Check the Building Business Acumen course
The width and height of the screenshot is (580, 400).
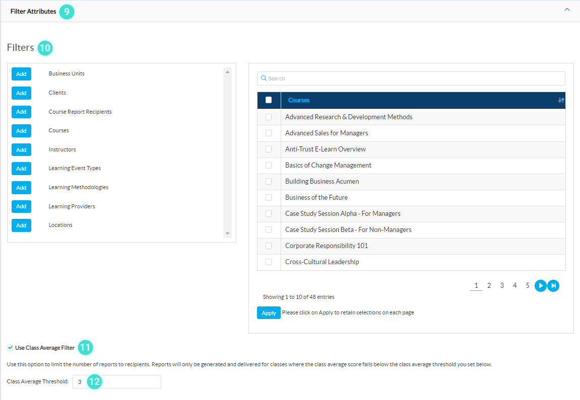click(269, 181)
